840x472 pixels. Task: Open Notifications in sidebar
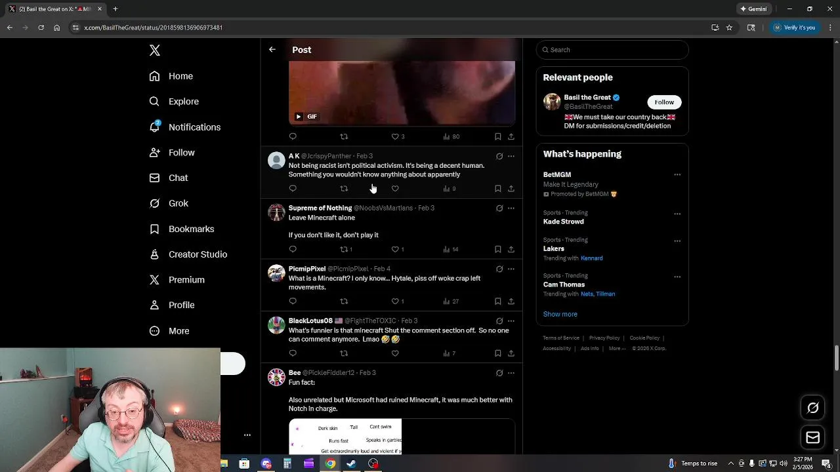(184, 127)
